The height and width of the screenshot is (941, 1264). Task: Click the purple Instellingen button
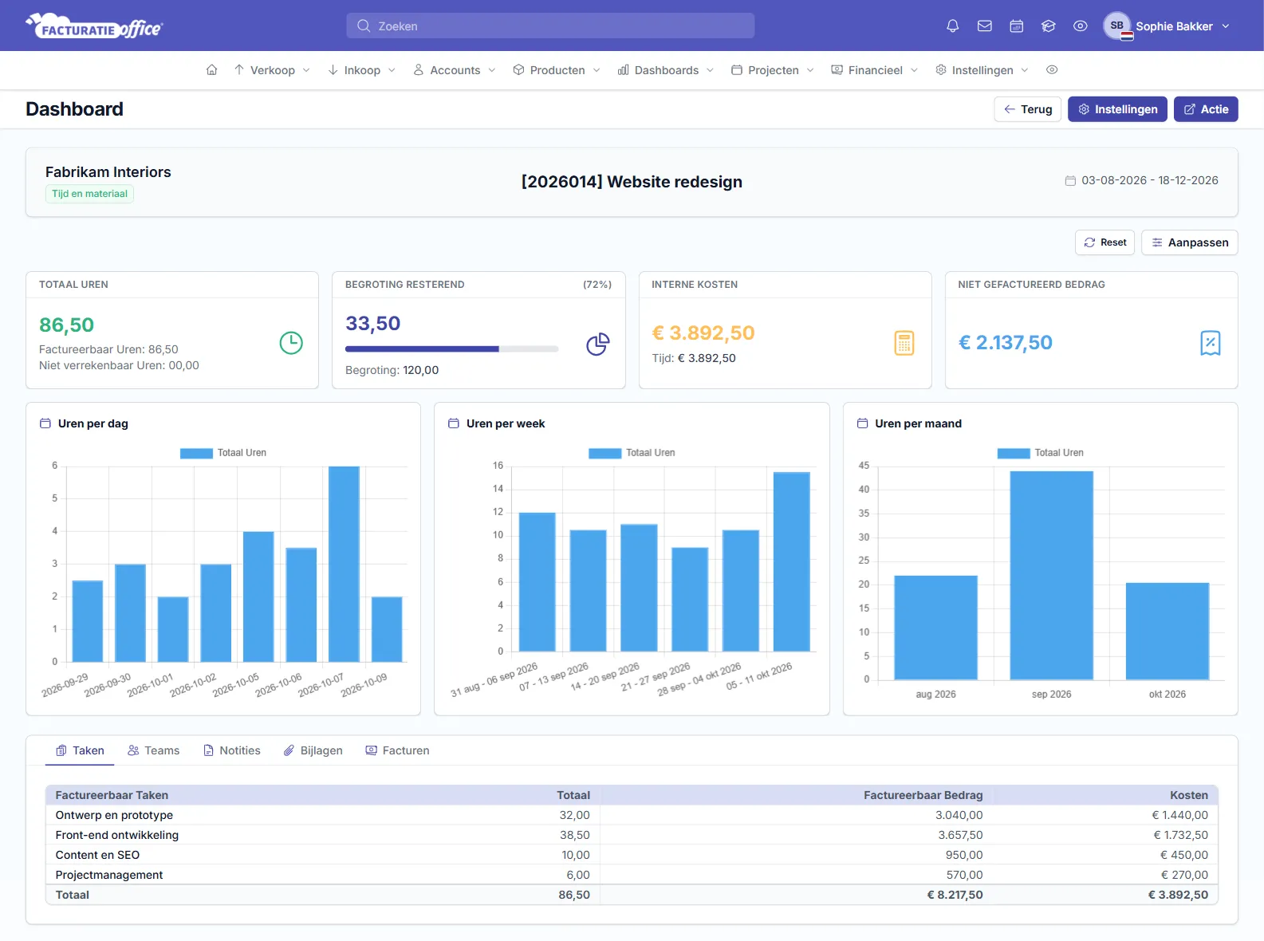pyautogui.click(x=1117, y=109)
